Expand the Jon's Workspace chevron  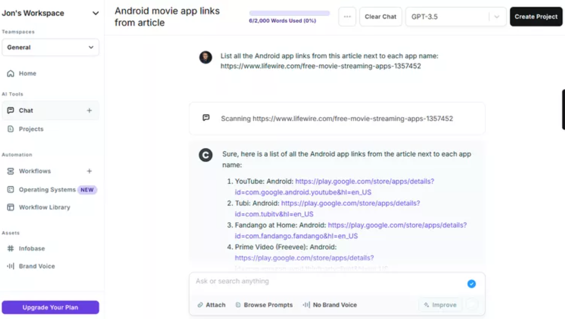[x=95, y=13]
